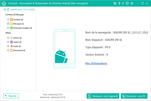151x101 pixels.
Task: Maximize the FoneLab window
Action: pos(142,3)
